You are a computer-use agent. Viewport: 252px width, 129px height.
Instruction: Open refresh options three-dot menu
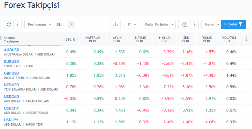tap(17, 25)
